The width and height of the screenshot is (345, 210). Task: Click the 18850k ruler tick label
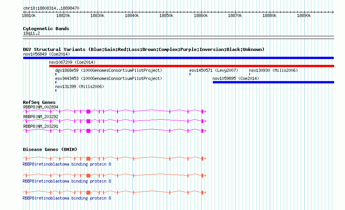[166, 16]
